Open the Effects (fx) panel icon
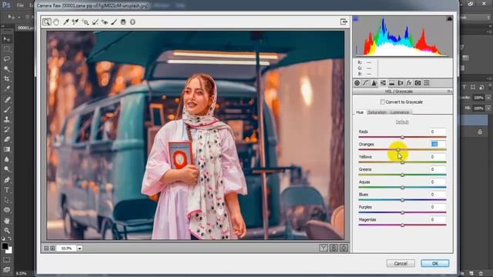Screen dimensions: 493x277 point(409,83)
